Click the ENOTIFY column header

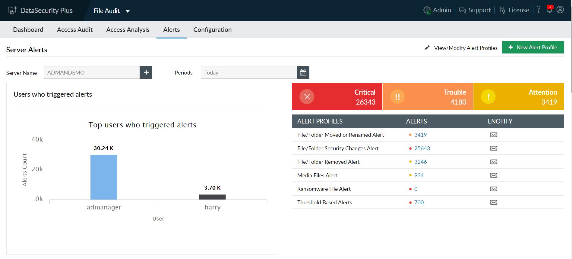(x=500, y=121)
